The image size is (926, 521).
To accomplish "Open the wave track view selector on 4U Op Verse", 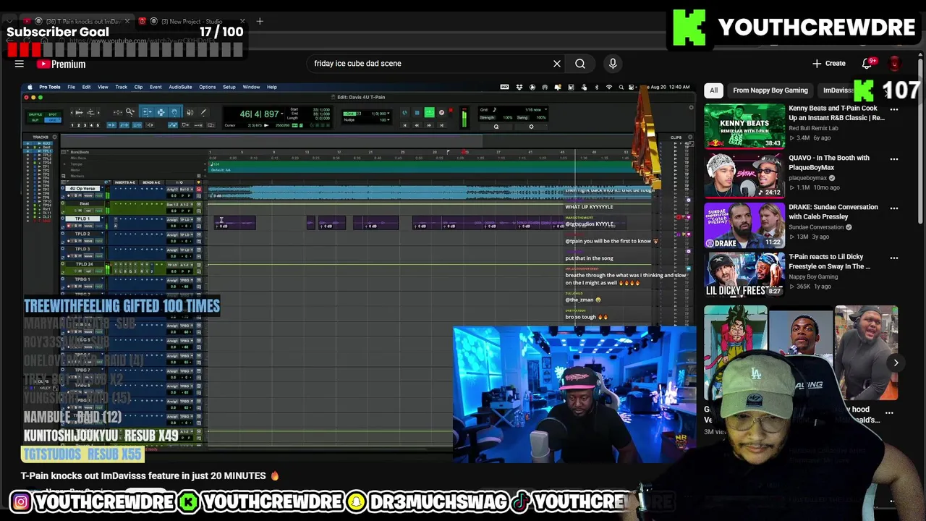I will [x=88, y=195].
